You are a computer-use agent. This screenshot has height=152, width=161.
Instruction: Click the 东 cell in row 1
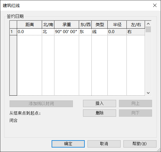[85, 32]
